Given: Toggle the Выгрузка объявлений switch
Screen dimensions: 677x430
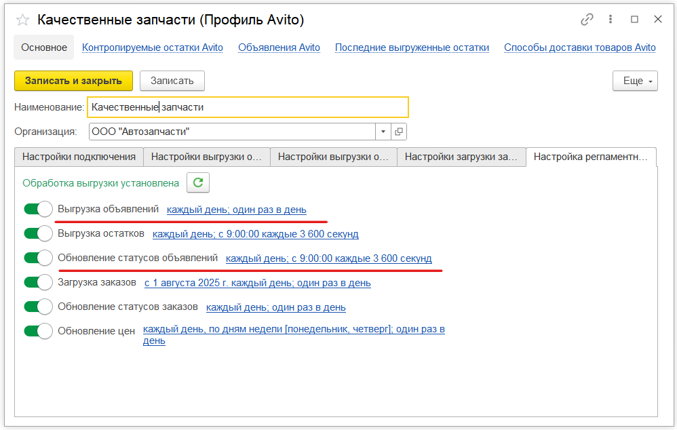Looking at the screenshot, I should 38,210.
